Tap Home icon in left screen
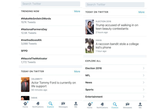Image resolution: width=165 pixels, height=109 pixels. pos(25,104)
